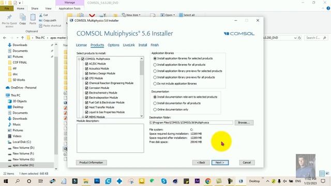Open Explorer address bar history dropdown
The image size is (331, 186).
(x=295, y=38)
